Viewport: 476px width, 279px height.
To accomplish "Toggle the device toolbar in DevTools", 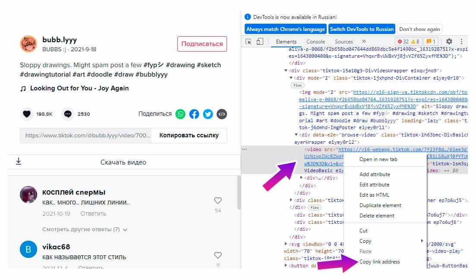I will [260, 42].
